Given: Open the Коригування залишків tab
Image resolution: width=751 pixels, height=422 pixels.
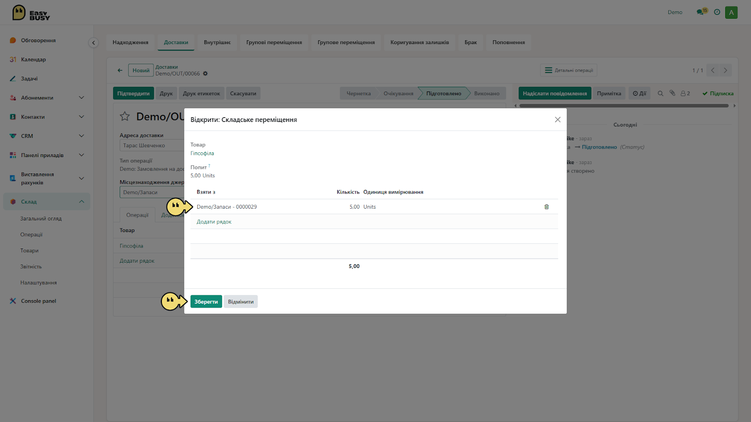Looking at the screenshot, I should (420, 42).
